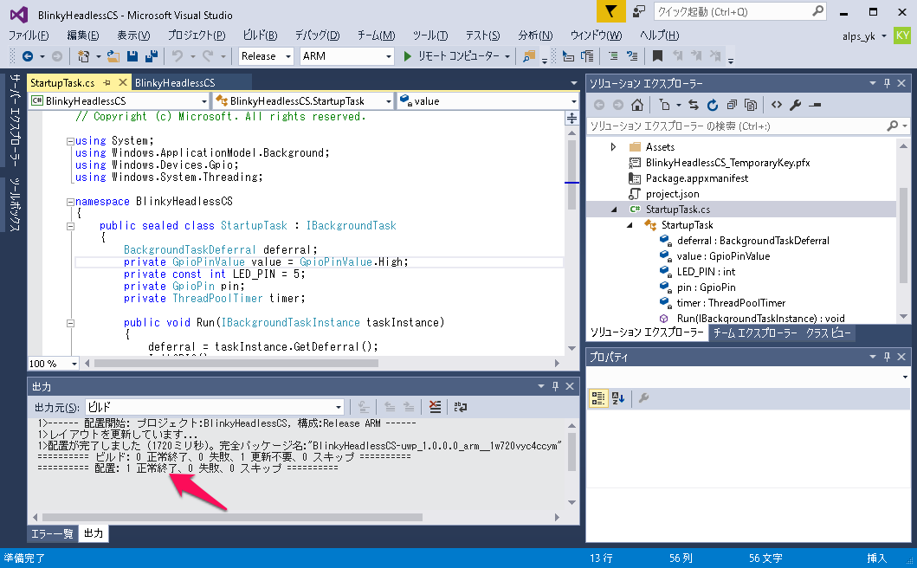Toggle auto-hide pin on Output panel
The width and height of the screenshot is (917, 568).
point(556,386)
